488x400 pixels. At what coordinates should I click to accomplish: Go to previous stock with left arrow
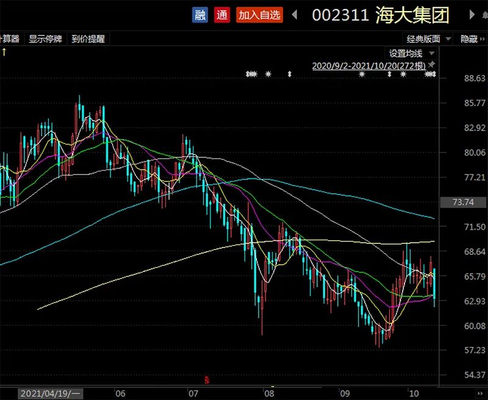tap(295, 15)
